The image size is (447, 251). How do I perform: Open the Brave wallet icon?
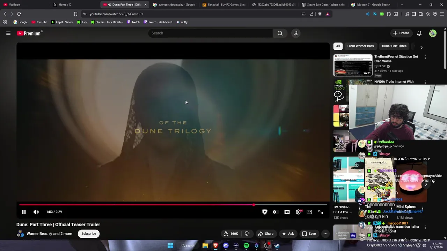[x=421, y=14]
